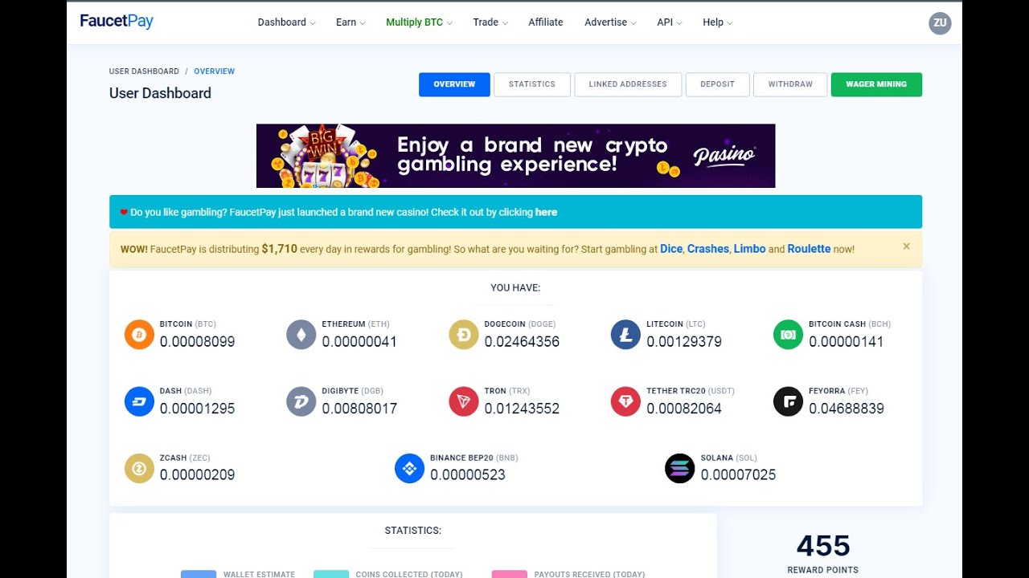Click the Litecoin coin icon
Image resolution: width=1029 pixels, height=578 pixels.
[x=625, y=334]
